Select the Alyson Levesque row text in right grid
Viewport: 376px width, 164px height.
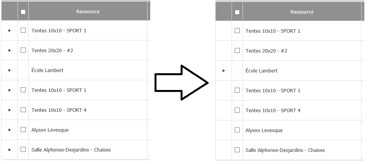click(x=264, y=130)
